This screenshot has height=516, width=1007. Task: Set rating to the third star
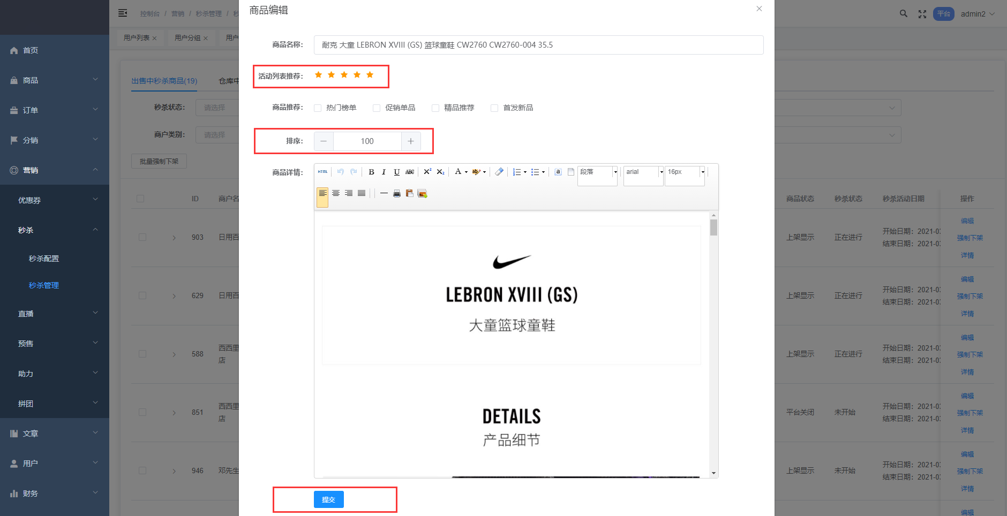(344, 75)
